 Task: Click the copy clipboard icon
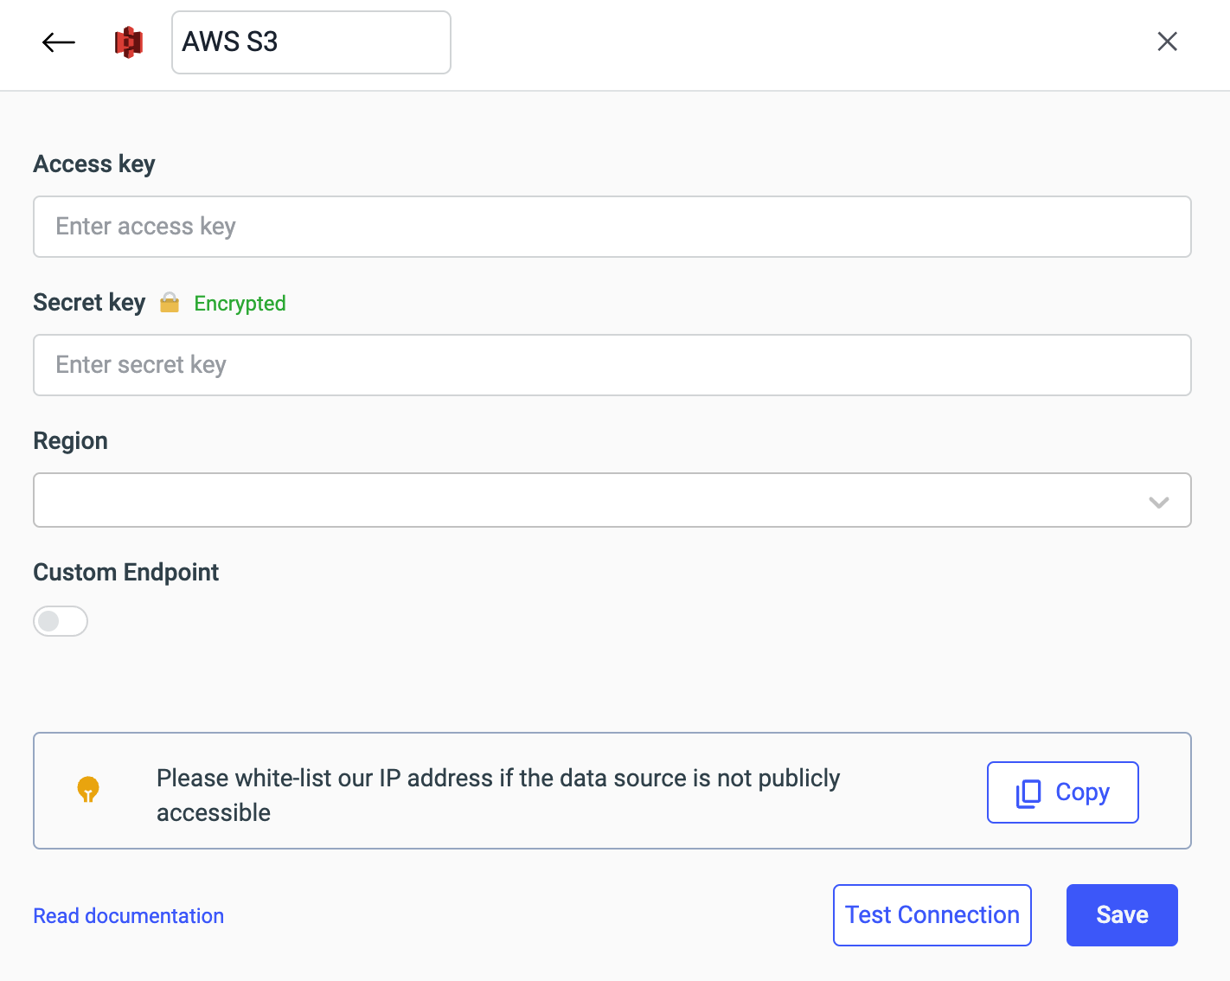(x=1028, y=793)
